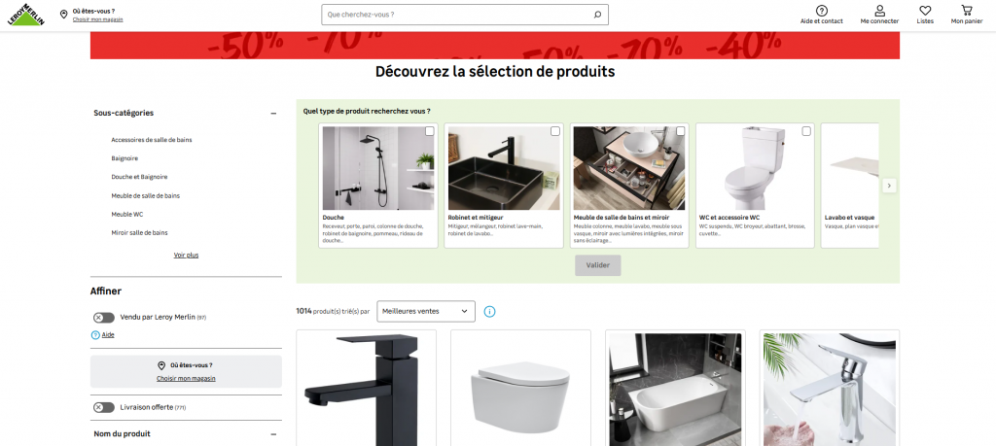Click the Valider button
The height and width of the screenshot is (446, 996).
598,265
